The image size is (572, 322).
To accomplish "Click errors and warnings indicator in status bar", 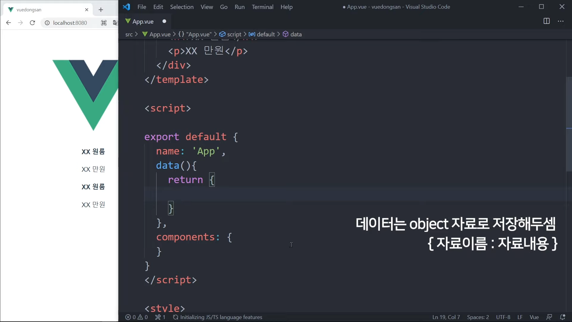I will [x=136, y=317].
